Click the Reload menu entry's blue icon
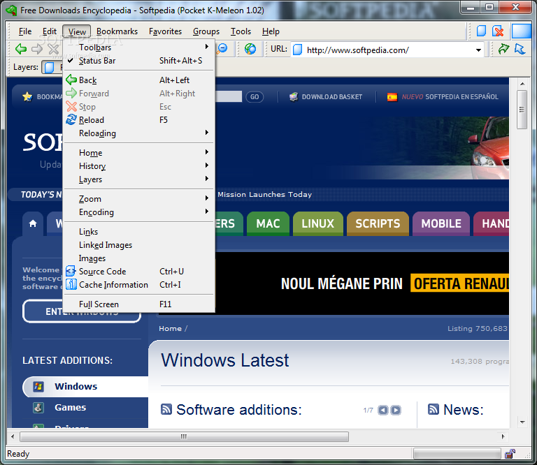Viewport: 537px width, 465px height. coord(71,119)
